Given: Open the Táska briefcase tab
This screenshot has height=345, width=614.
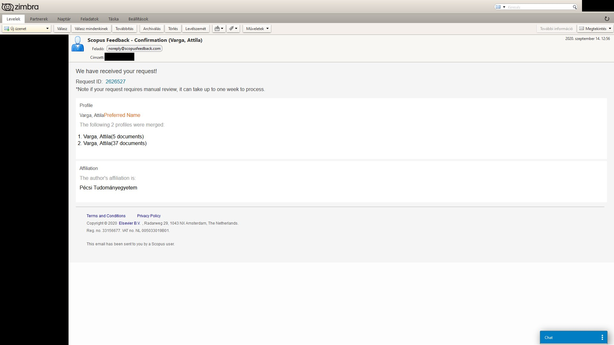Looking at the screenshot, I should pos(113,19).
